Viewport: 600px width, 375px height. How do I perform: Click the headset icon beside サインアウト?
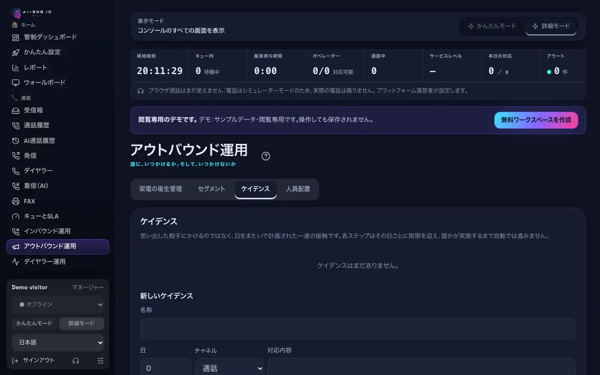tap(75, 360)
